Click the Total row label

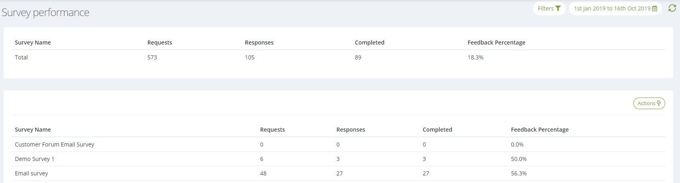(21, 57)
